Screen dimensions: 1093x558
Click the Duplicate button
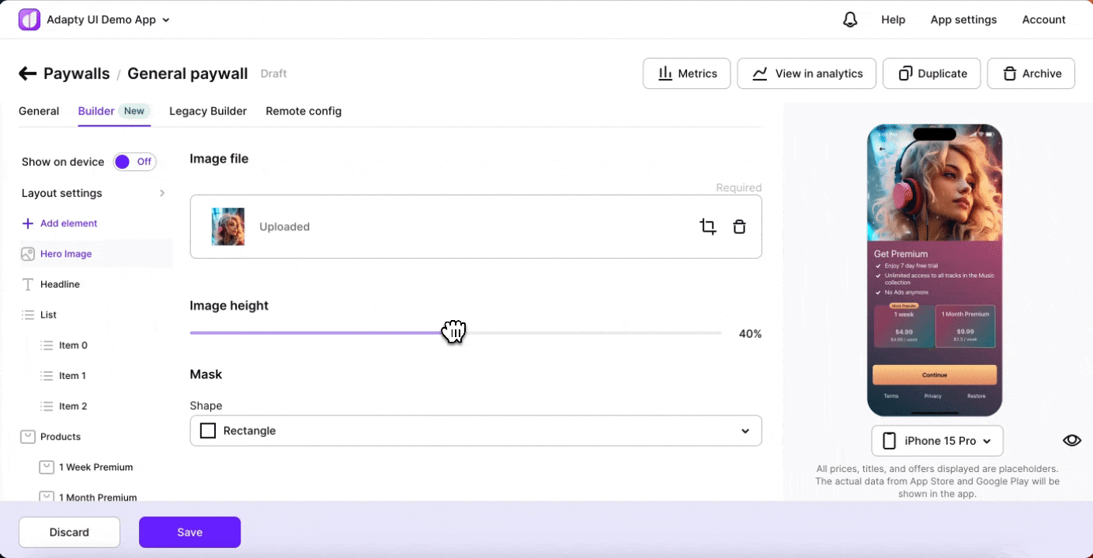[x=932, y=74]
